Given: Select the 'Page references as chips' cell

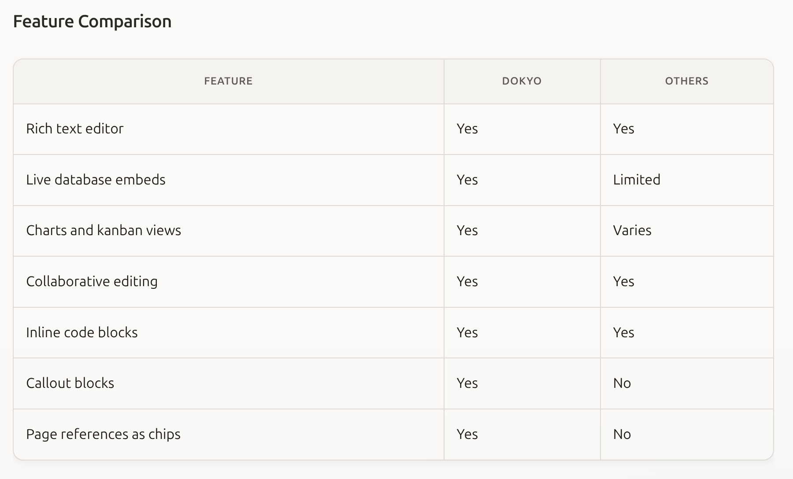Looking at the screenshot, I should click(x=229, y=435).
